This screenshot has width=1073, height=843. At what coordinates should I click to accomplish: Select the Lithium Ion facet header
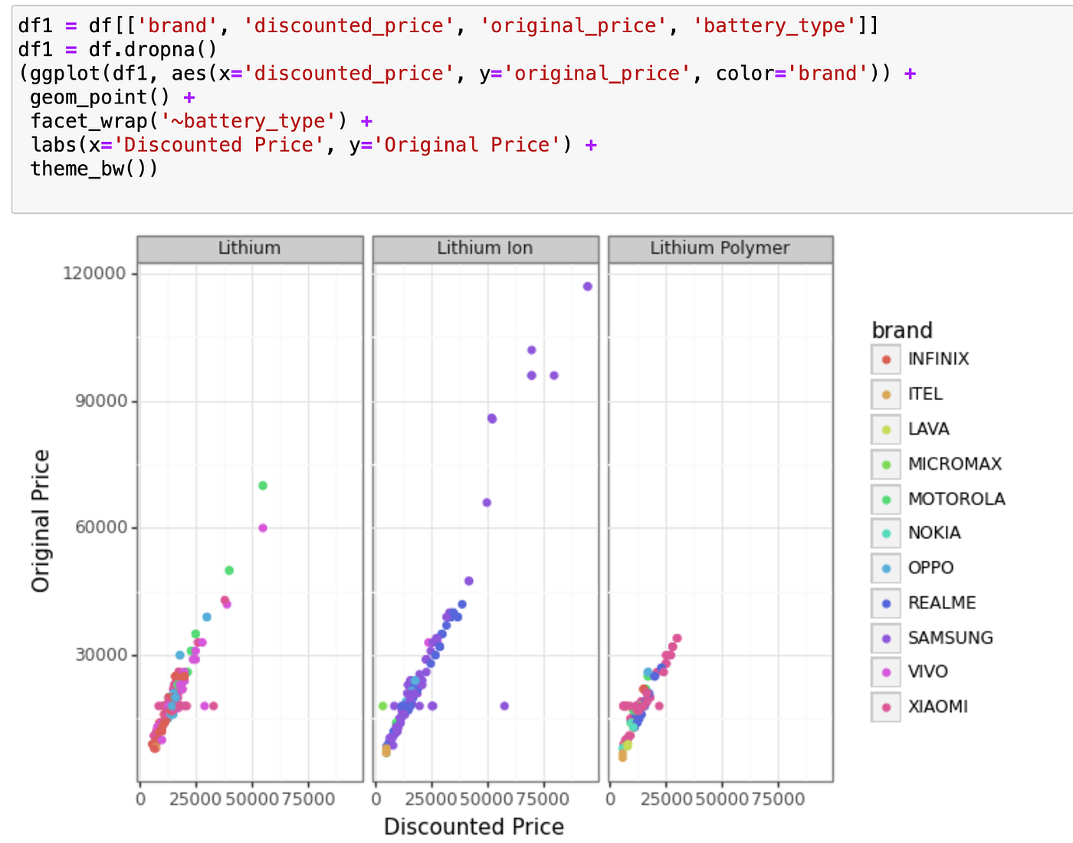[x=485, y=248]
